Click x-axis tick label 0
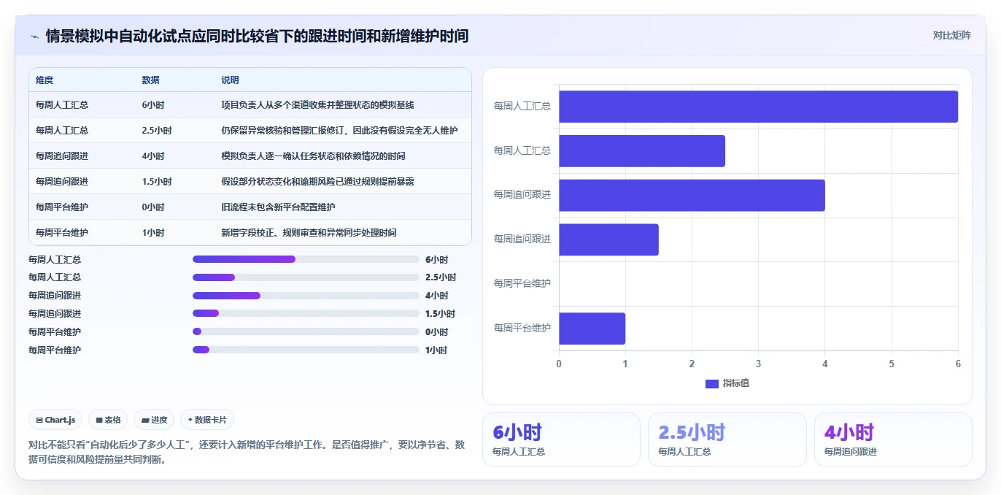Image resolution: width=1001 pixels, height=495 pixels. click(559, 364)
